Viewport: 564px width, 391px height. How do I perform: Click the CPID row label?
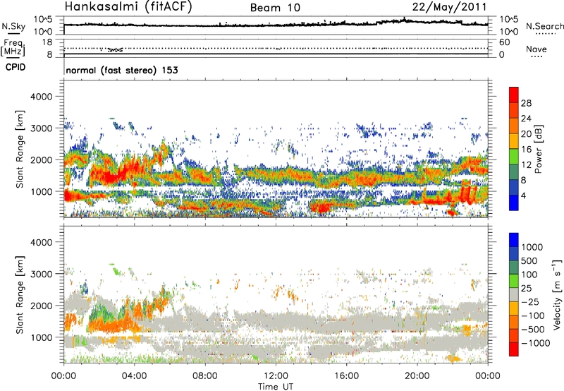(16, 67)
